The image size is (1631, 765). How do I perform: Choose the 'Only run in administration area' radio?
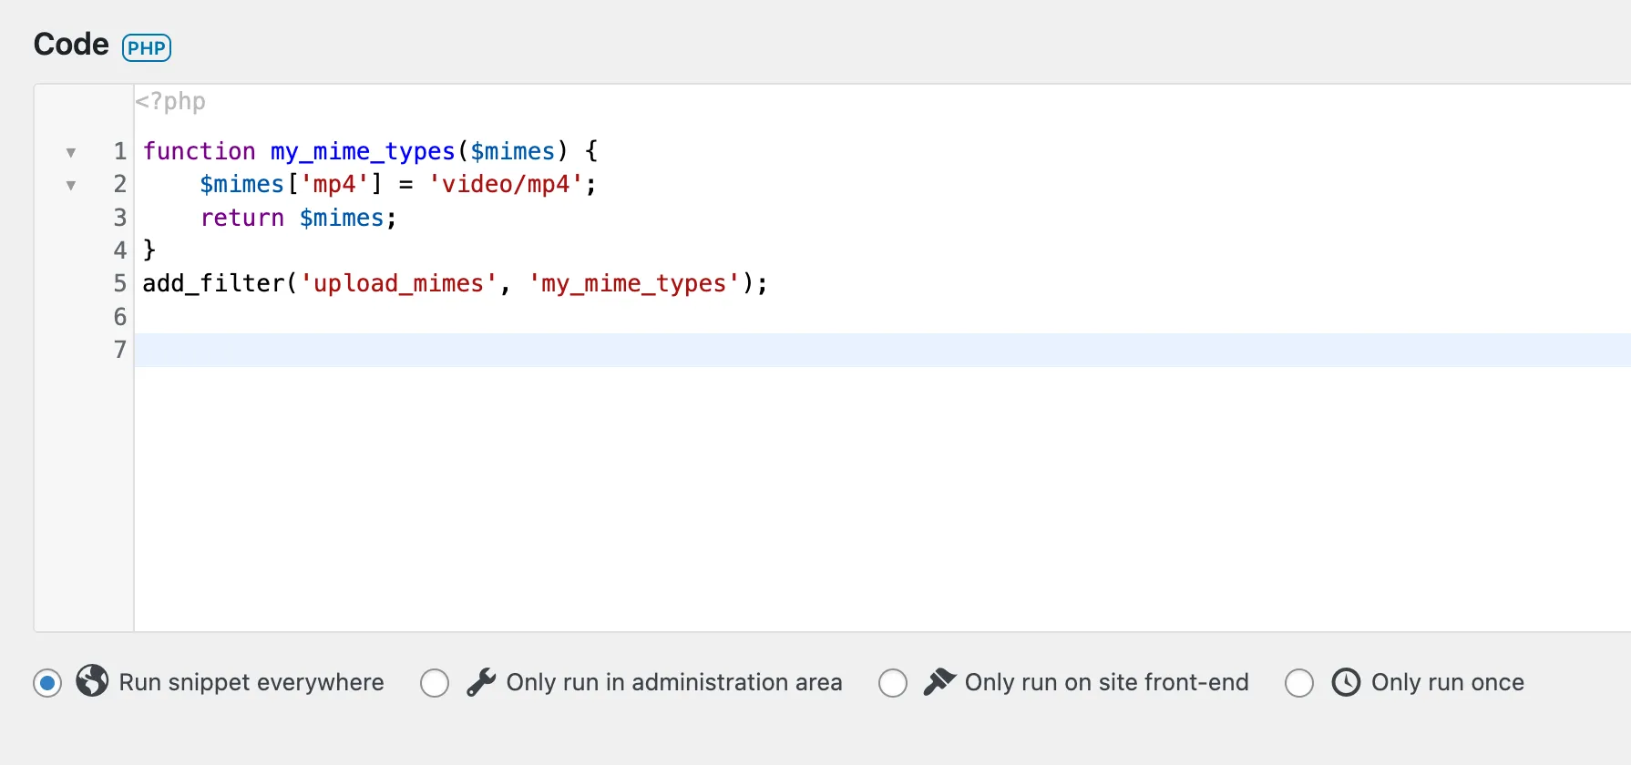pyautogui.click(x=435, y=682)
